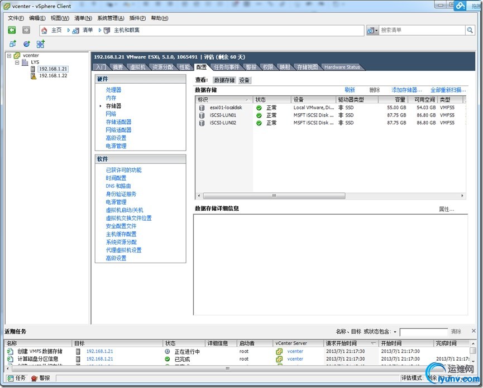The width and height of the screenshot is (483, 388).
Task: Click task icon of Create VMFS datastore row
Action: coord(10,351)
